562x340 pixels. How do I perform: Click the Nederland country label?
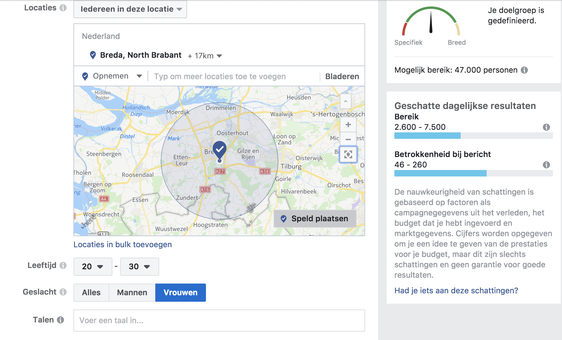point(101,36)
